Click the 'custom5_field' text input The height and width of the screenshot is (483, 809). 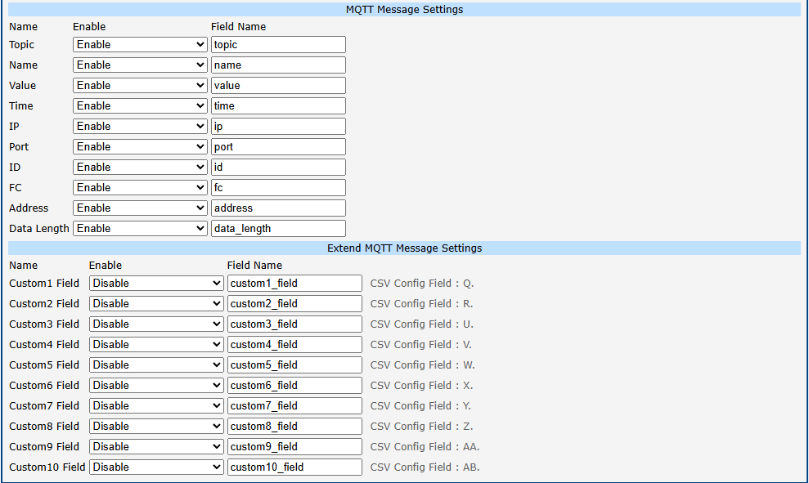click(x=294, y=365)
